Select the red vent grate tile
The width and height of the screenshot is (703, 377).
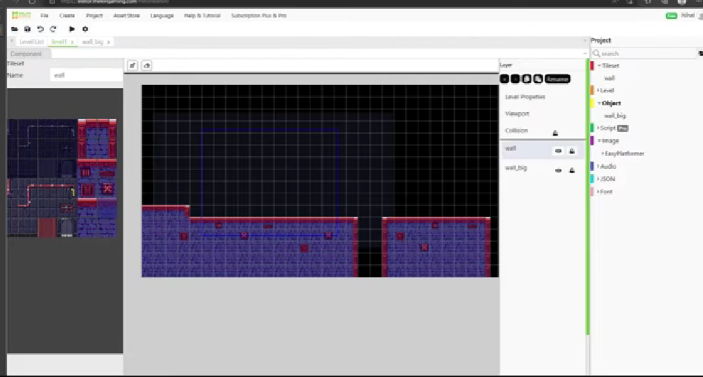point(85,172)
